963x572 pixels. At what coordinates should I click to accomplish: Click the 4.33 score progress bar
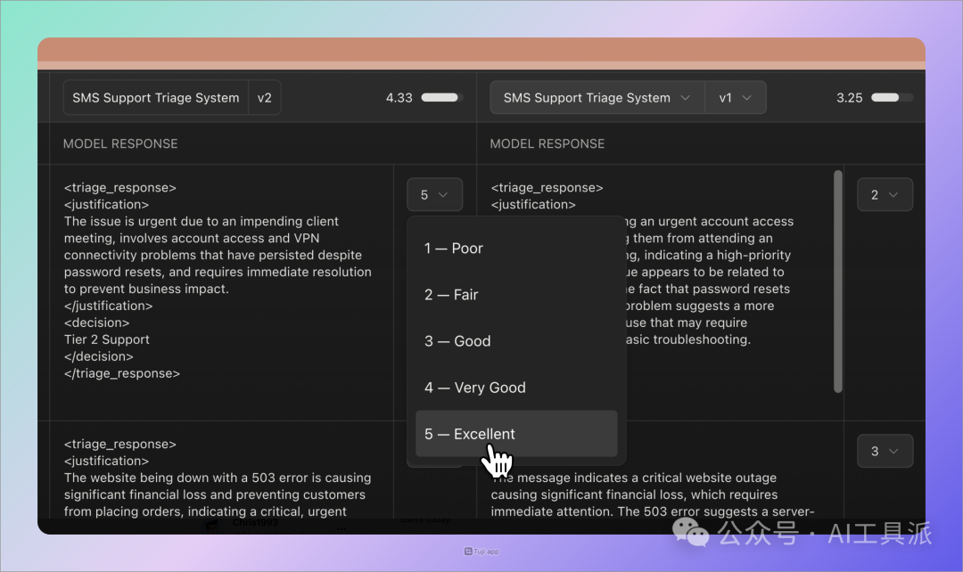coord(441,98)
